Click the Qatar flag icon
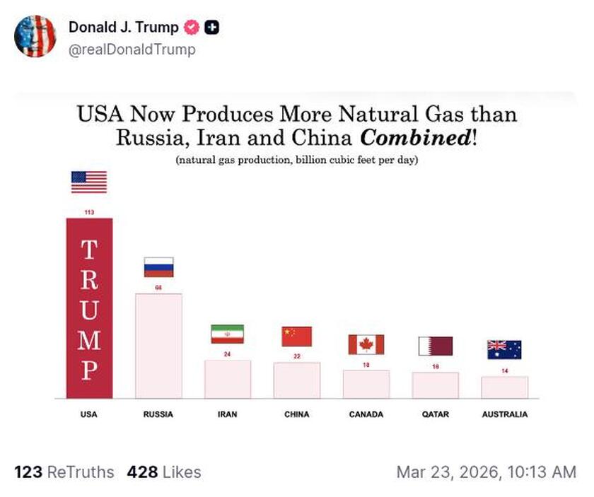Screen dimensions: 594x497 [436, 347]
